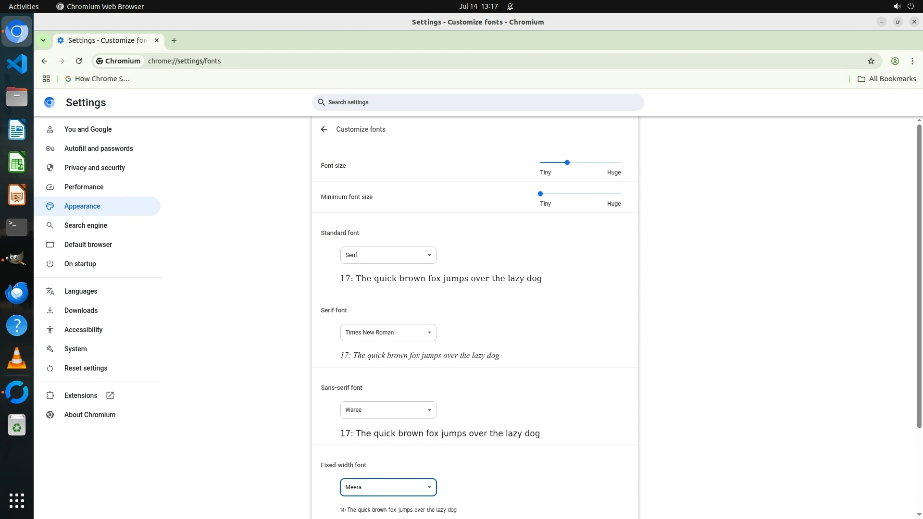Screen dimensions: 923x519
Task: Open the Chromium three-dot menu
Action: [912, 61]
